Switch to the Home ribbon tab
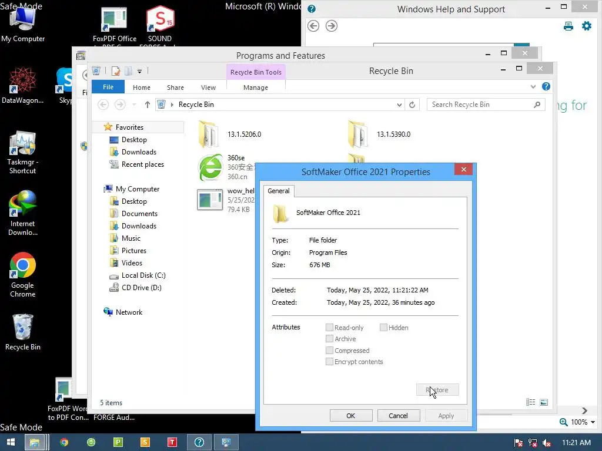 [141, 87]
